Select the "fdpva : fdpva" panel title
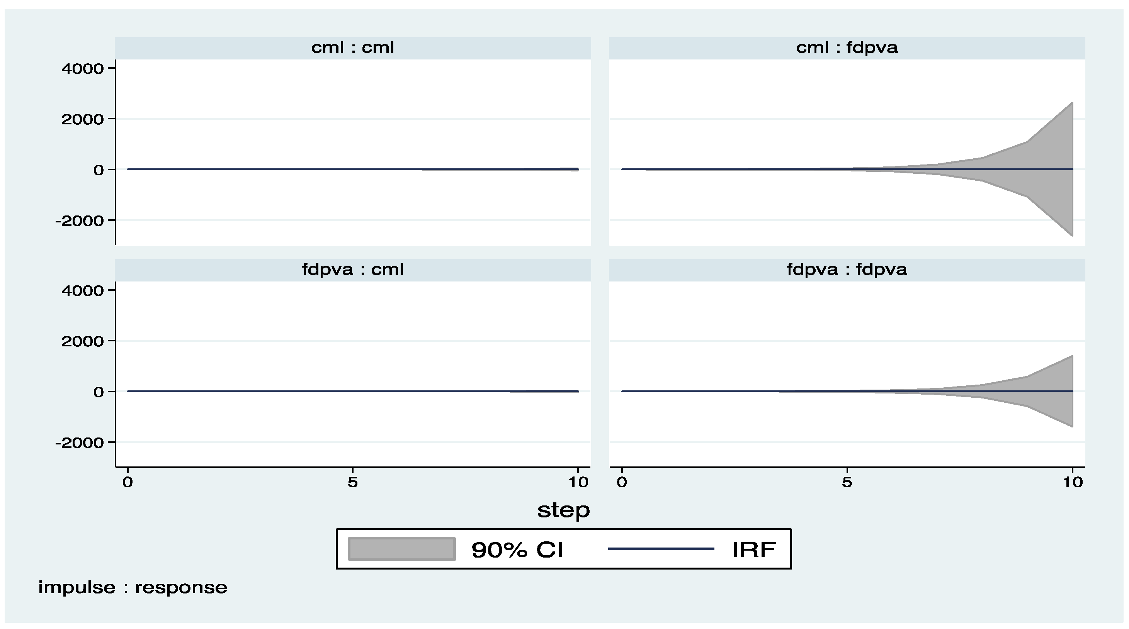 click(x=847, y=270)
